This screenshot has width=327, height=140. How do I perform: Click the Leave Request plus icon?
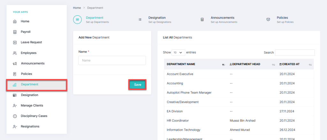[15, 42]
